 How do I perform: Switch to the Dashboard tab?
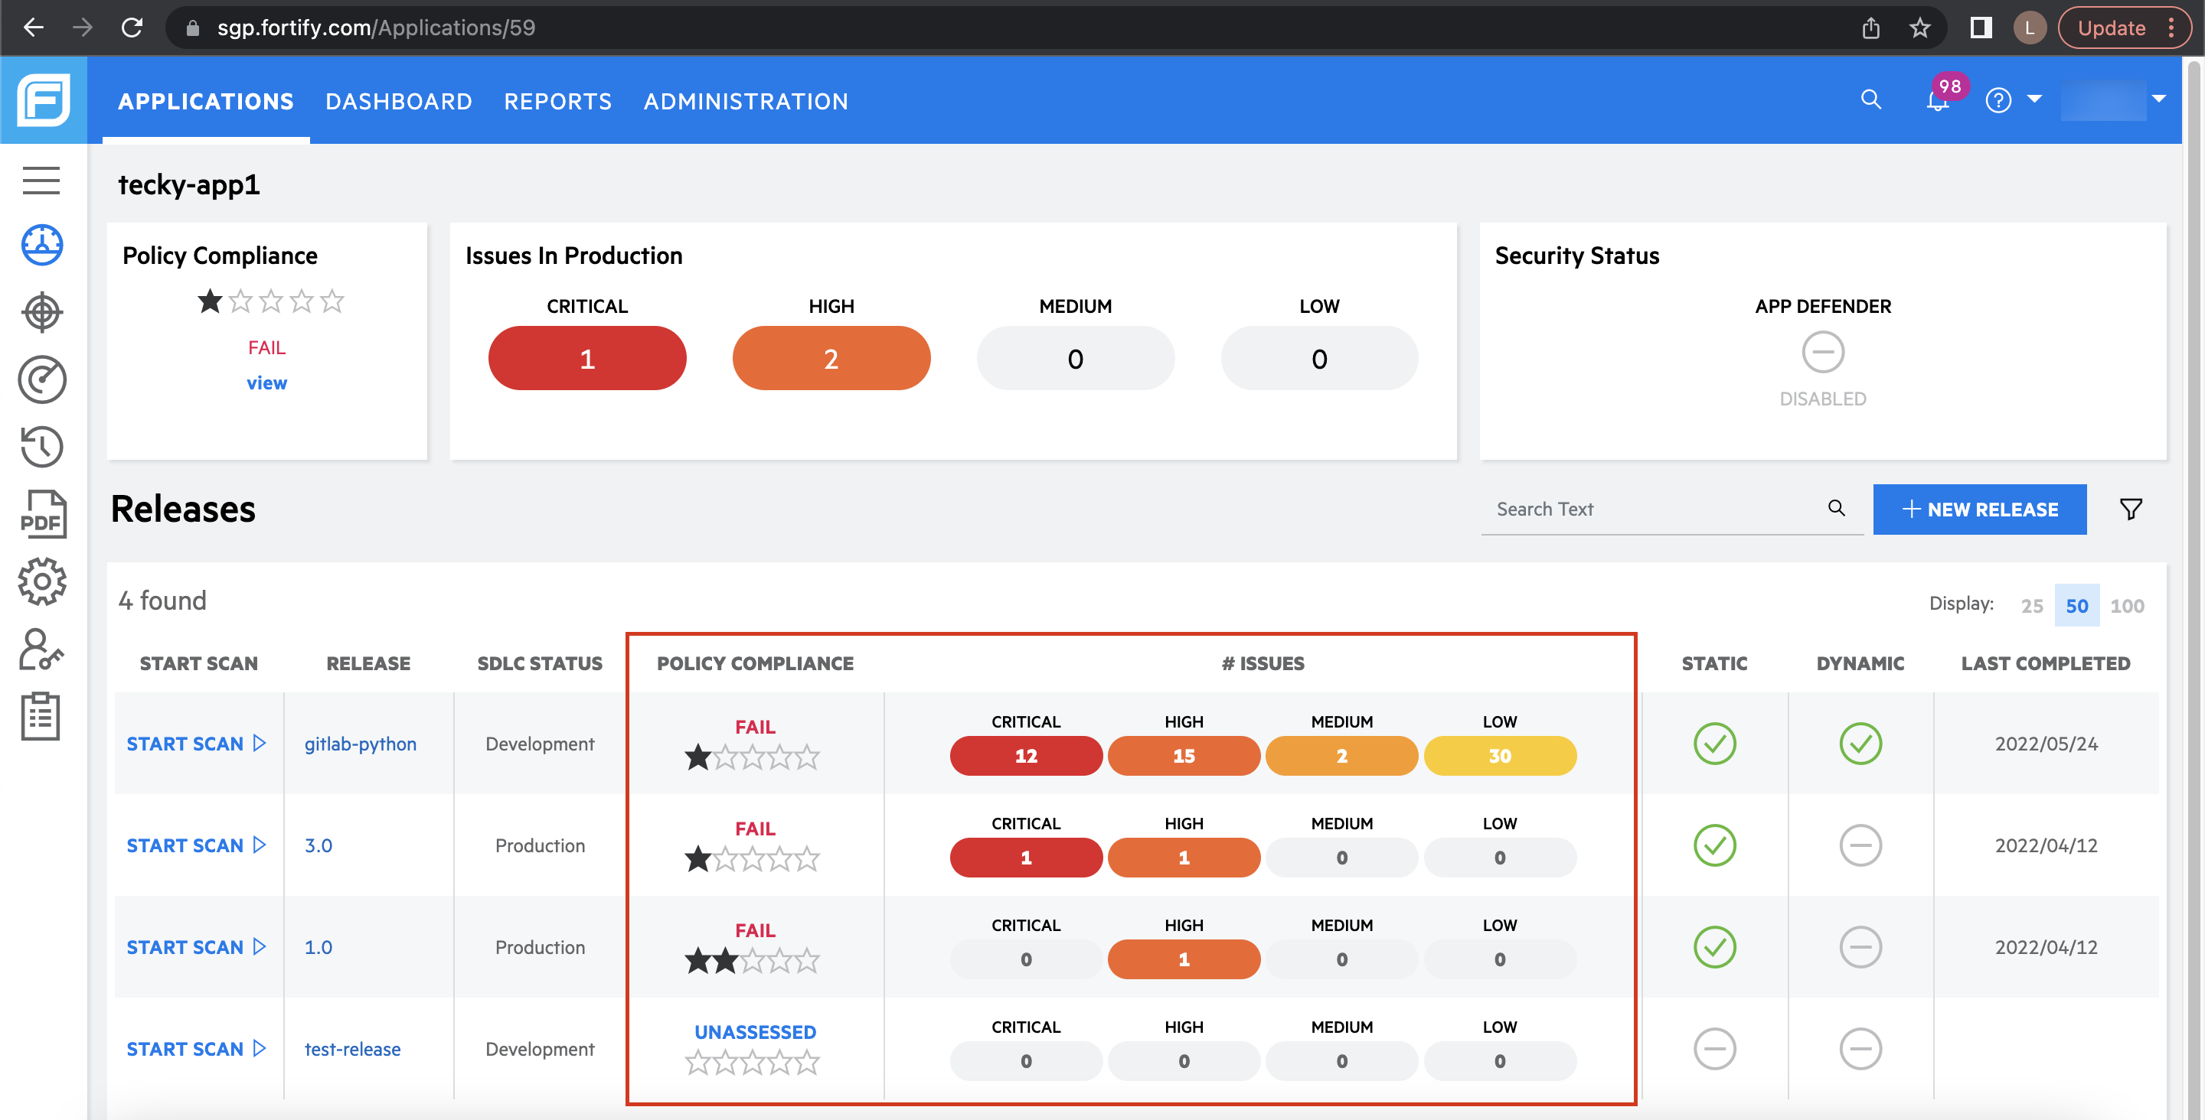[x=399, y=102]
